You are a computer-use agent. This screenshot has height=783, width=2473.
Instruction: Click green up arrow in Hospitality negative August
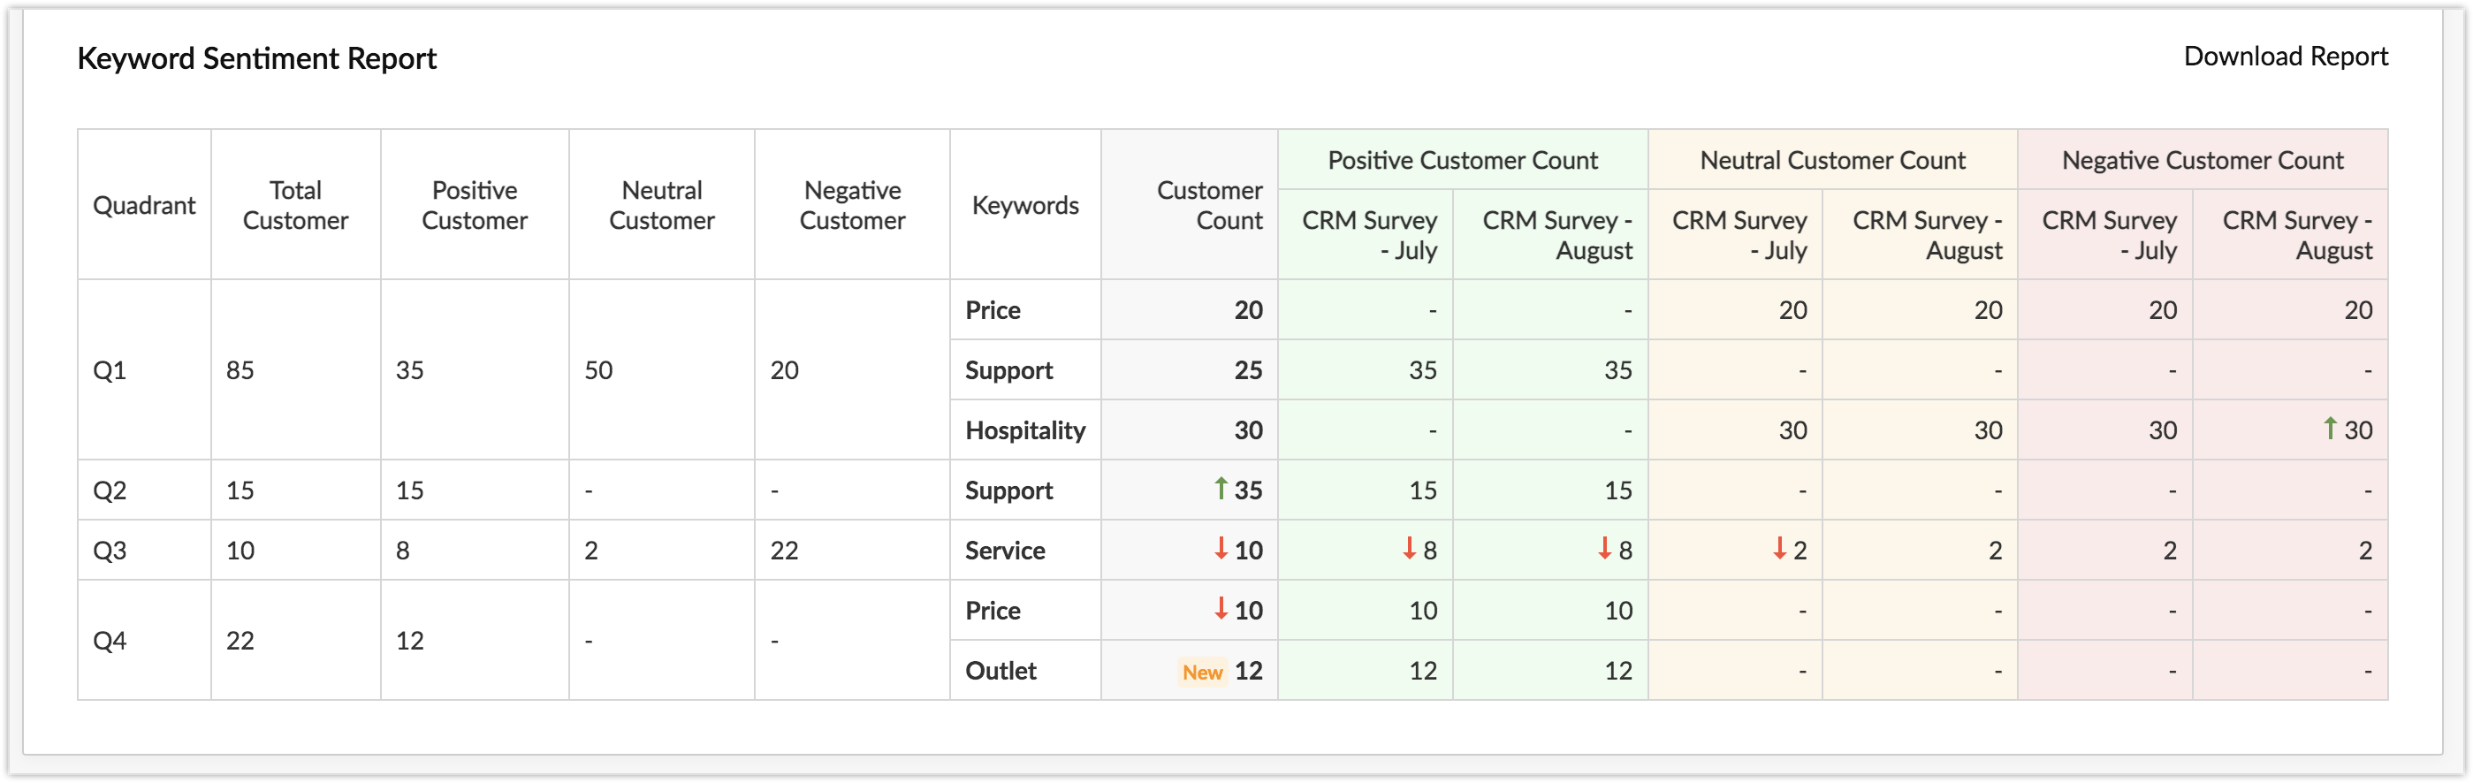coord(2330,428)
